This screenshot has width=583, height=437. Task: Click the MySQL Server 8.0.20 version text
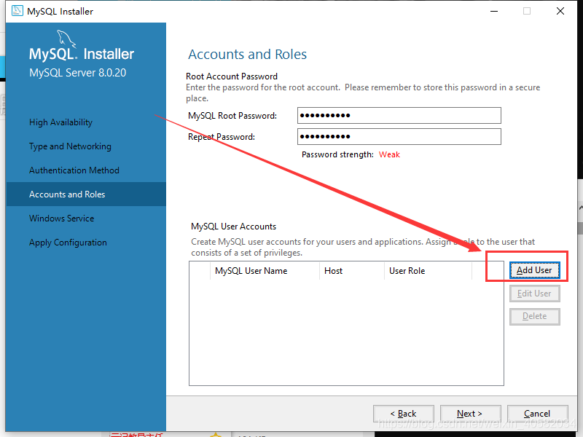78,72
